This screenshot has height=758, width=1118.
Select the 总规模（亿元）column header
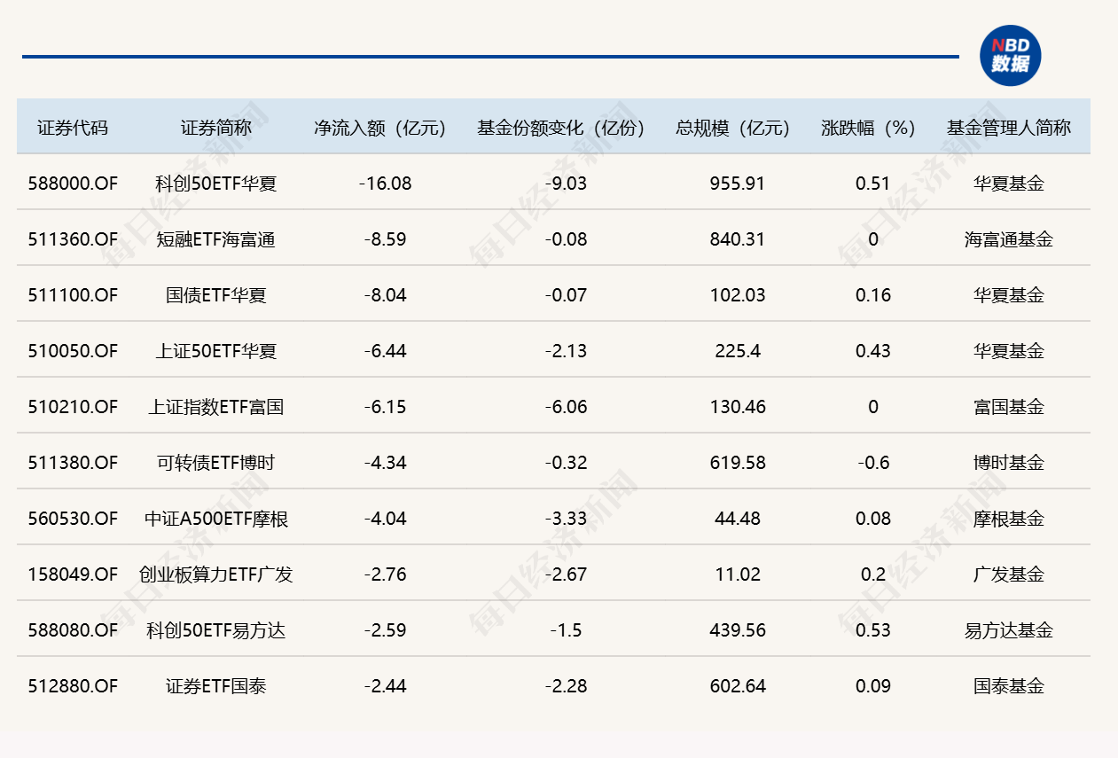(732, 128)
